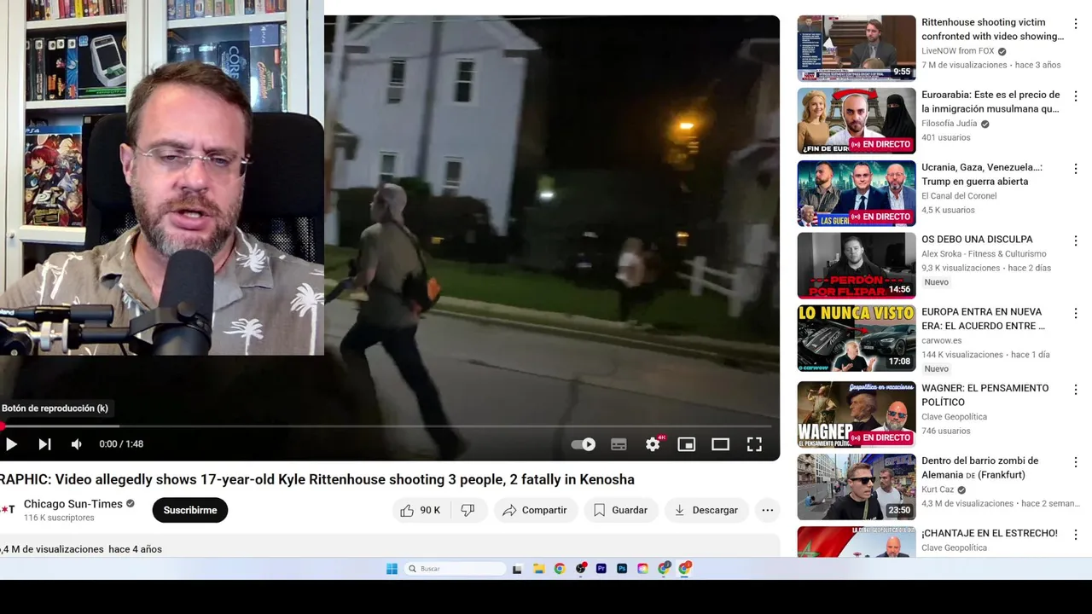Open Euroarabia live stream thumbnail
Viewport: 1092px width, 614px height.
[x=857, y=121]
